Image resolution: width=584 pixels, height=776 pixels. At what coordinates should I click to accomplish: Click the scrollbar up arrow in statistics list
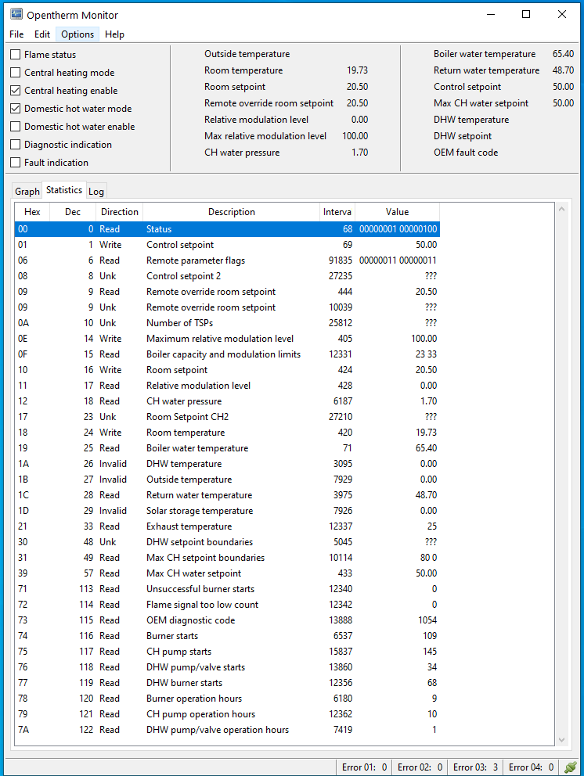tap(562, 210)
